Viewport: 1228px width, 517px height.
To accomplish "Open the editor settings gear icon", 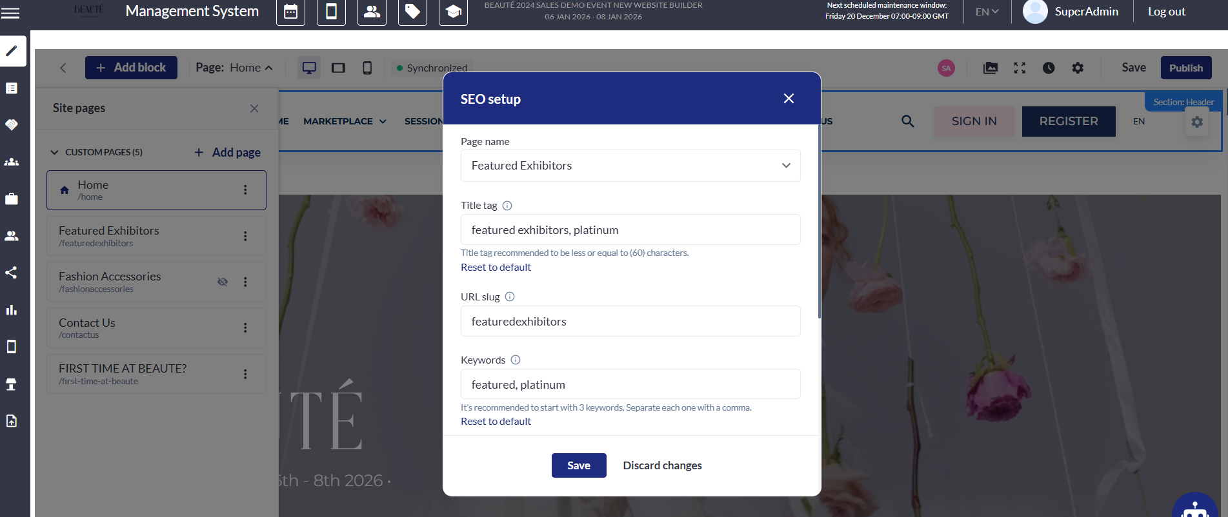I will (x=1078, y=68).
